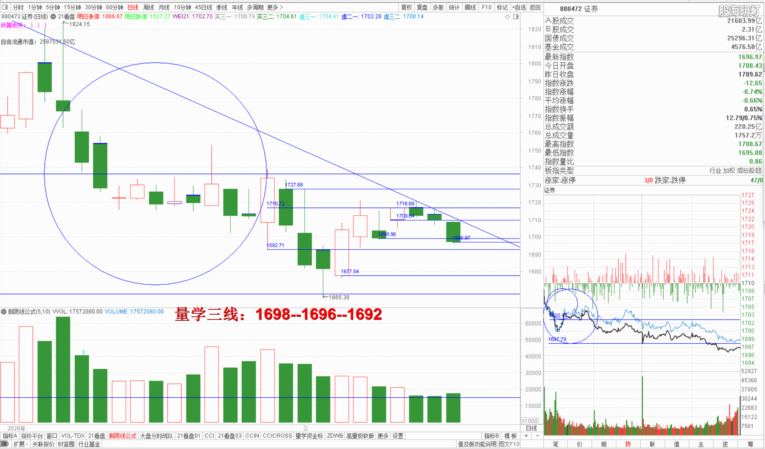Click the 板指类型 list icon after 成份股

(759, 170)
